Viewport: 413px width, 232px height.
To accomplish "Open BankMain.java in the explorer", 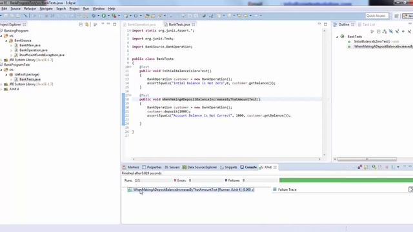I will 30,45.
